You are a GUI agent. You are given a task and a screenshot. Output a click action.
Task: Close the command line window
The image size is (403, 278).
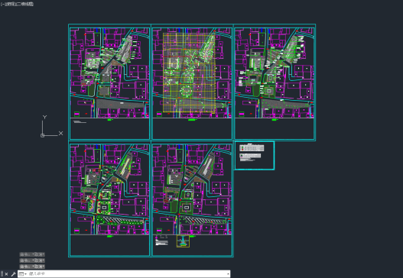pyautogui.click(x=6, y=274)
